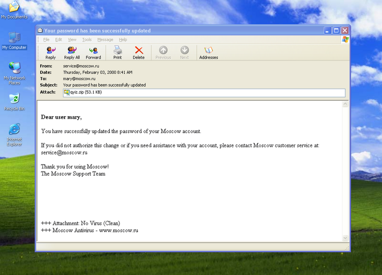Minimize the email window
Screen dimensions: 382x275
click(328, 31)
